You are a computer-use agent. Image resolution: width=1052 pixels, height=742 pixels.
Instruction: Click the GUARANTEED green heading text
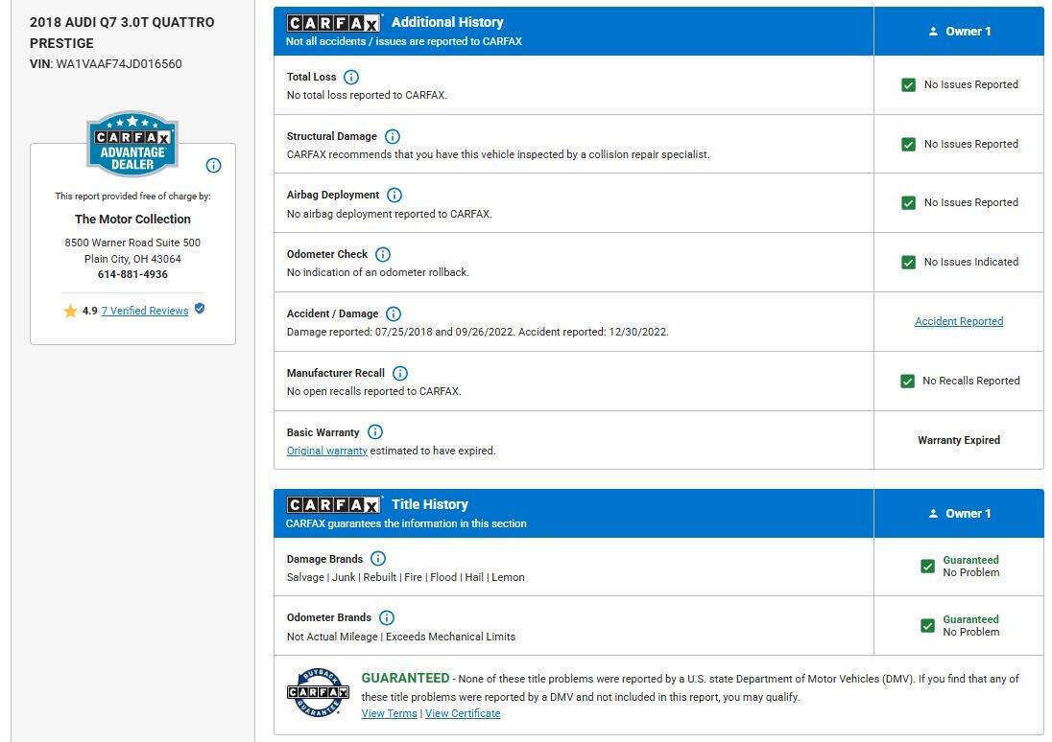click(x=405, y=678)
